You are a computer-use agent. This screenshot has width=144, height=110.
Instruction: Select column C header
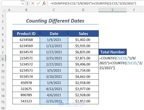pyautogui.click(x=54, y=10)
